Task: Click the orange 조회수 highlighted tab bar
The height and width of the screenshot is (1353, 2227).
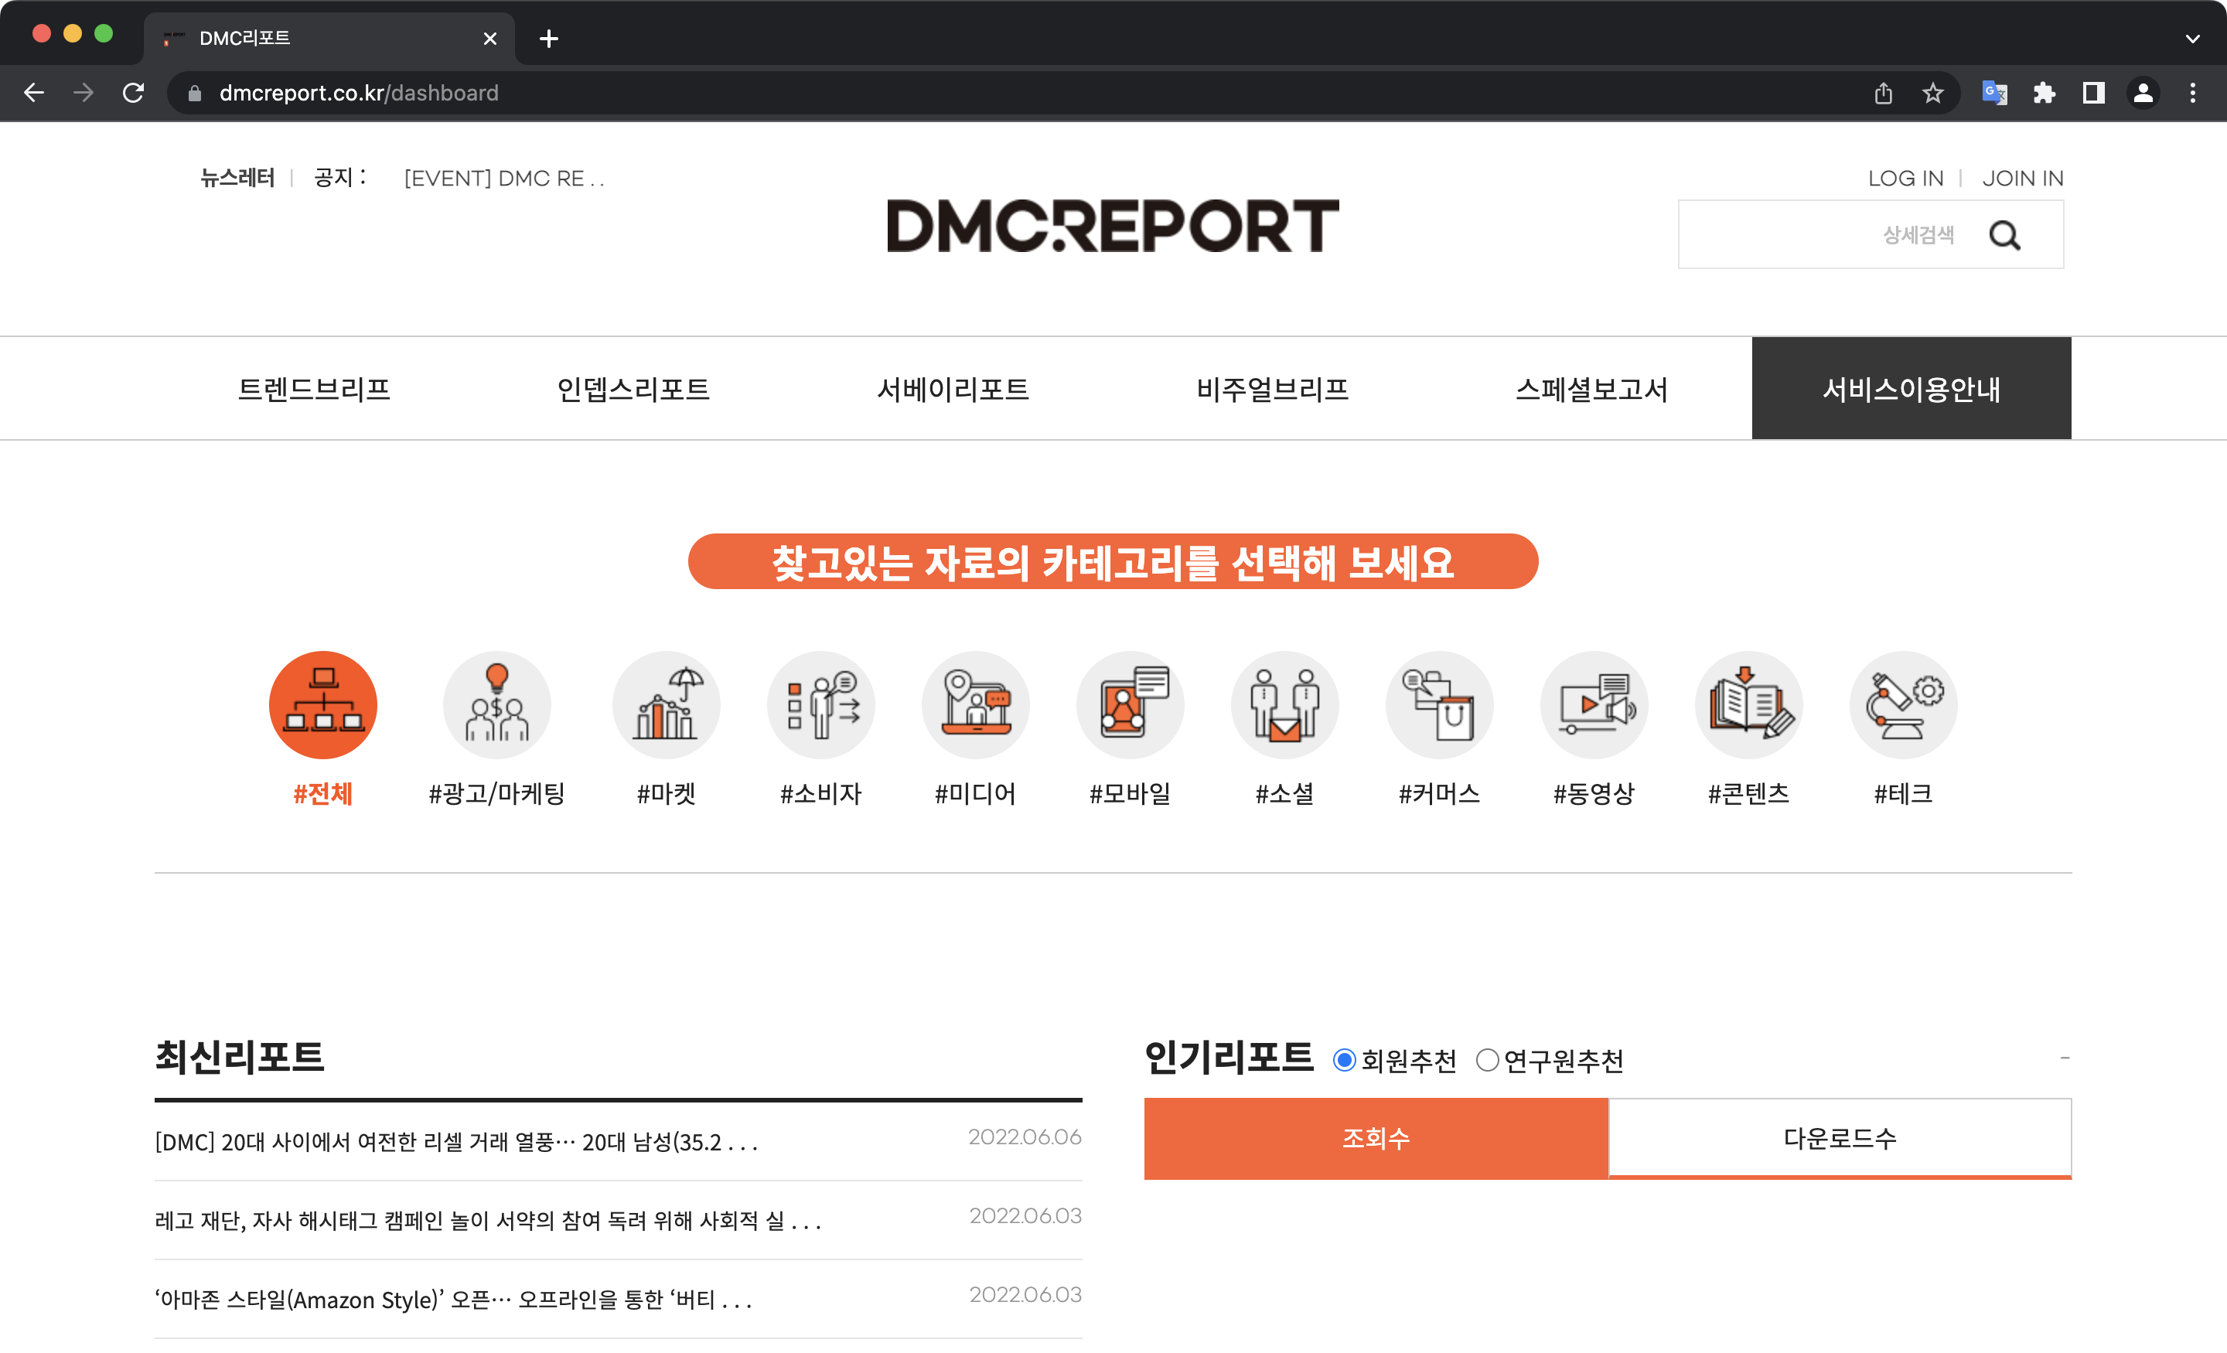Action: [1376, 1139]
